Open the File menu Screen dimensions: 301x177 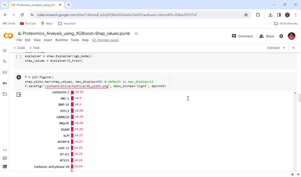point(19,40)
